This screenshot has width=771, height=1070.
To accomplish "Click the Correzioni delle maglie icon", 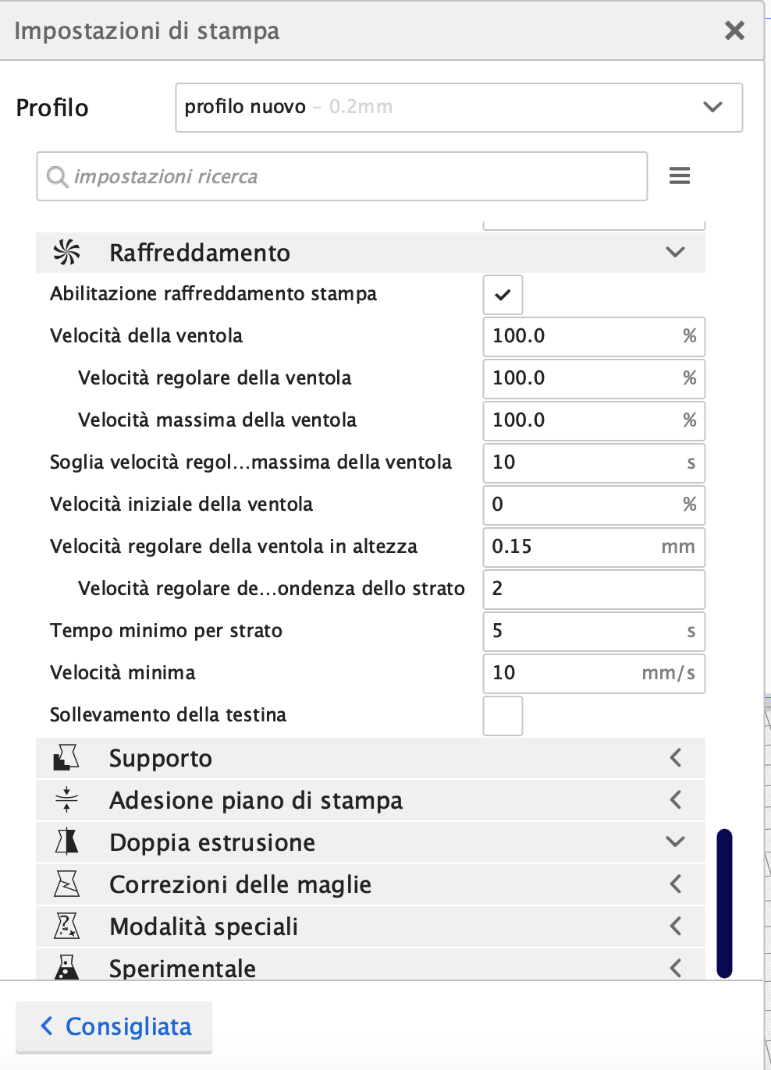I will tap(66, 884).
